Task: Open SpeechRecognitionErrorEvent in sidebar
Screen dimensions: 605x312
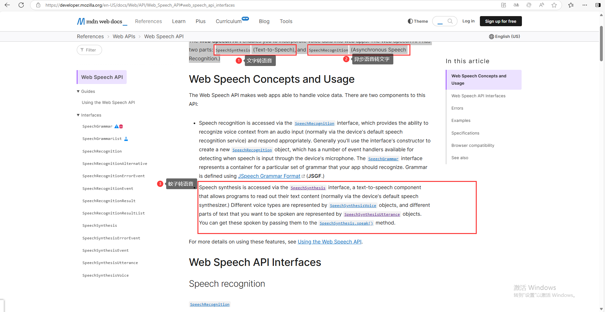Action: coord(113,176)
